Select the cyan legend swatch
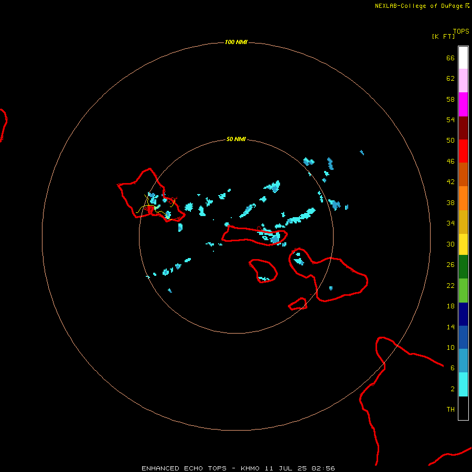Image resolution: width=472 pixels, height=472 pixels. coord(463,384)
